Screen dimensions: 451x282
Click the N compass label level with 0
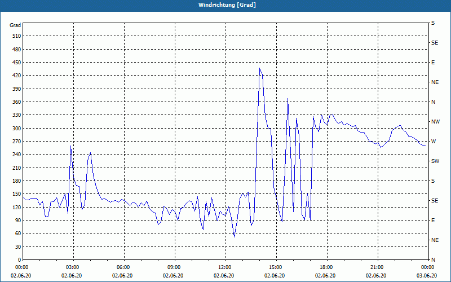pos(433,260)
